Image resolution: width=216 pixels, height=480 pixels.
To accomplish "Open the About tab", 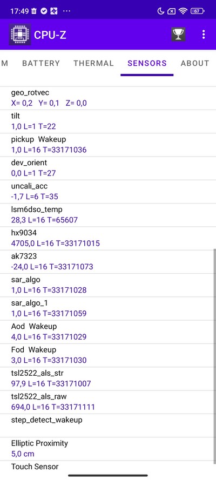I will coord(195,63).
